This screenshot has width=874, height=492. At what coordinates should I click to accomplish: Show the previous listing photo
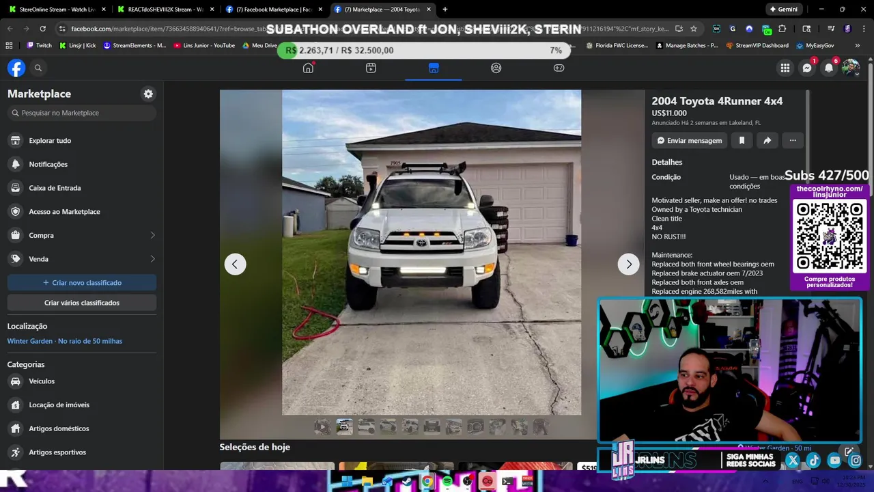pyautogui.click(x=235, y=264)
